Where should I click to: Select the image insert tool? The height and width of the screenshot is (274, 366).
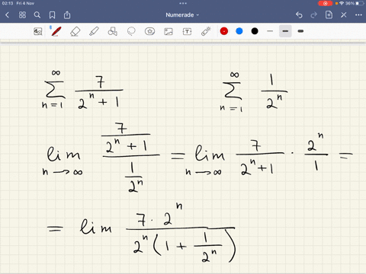(169, 31)
